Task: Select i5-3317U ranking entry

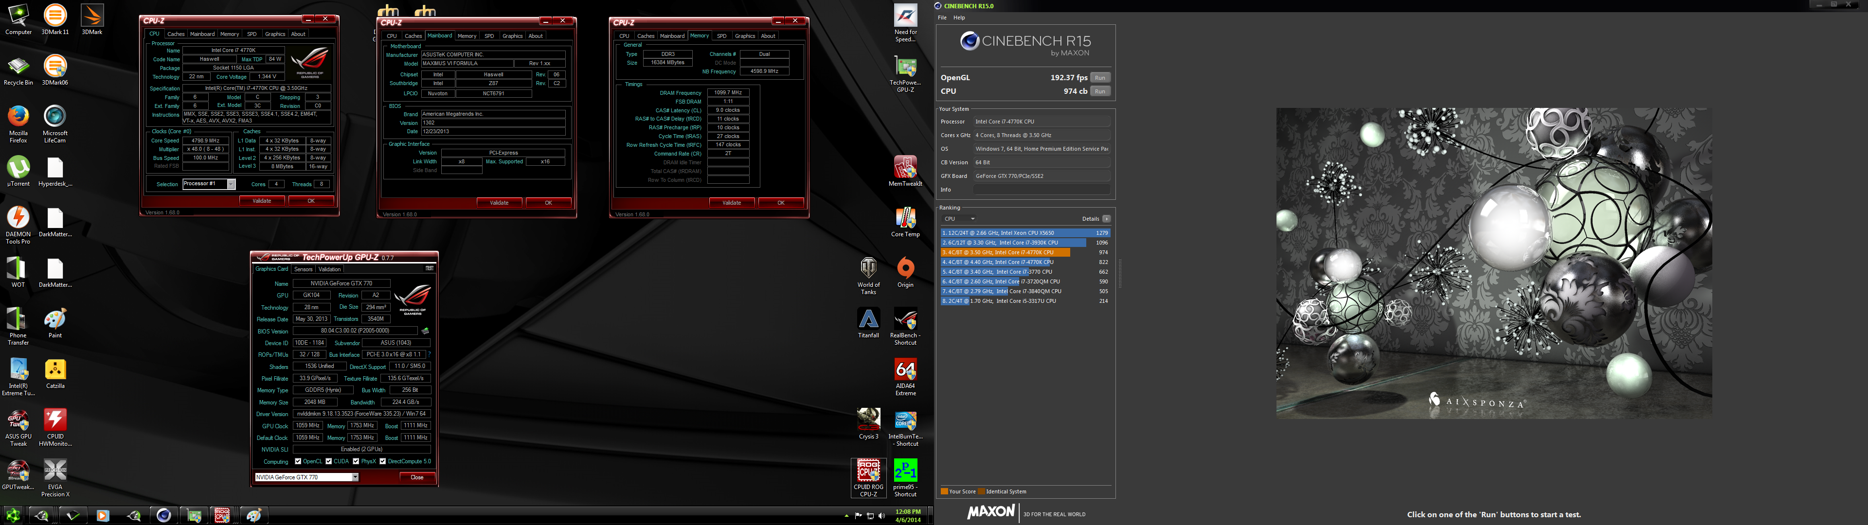Action: click(1025, 301)
